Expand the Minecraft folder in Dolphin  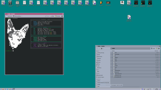coord(112,72)
